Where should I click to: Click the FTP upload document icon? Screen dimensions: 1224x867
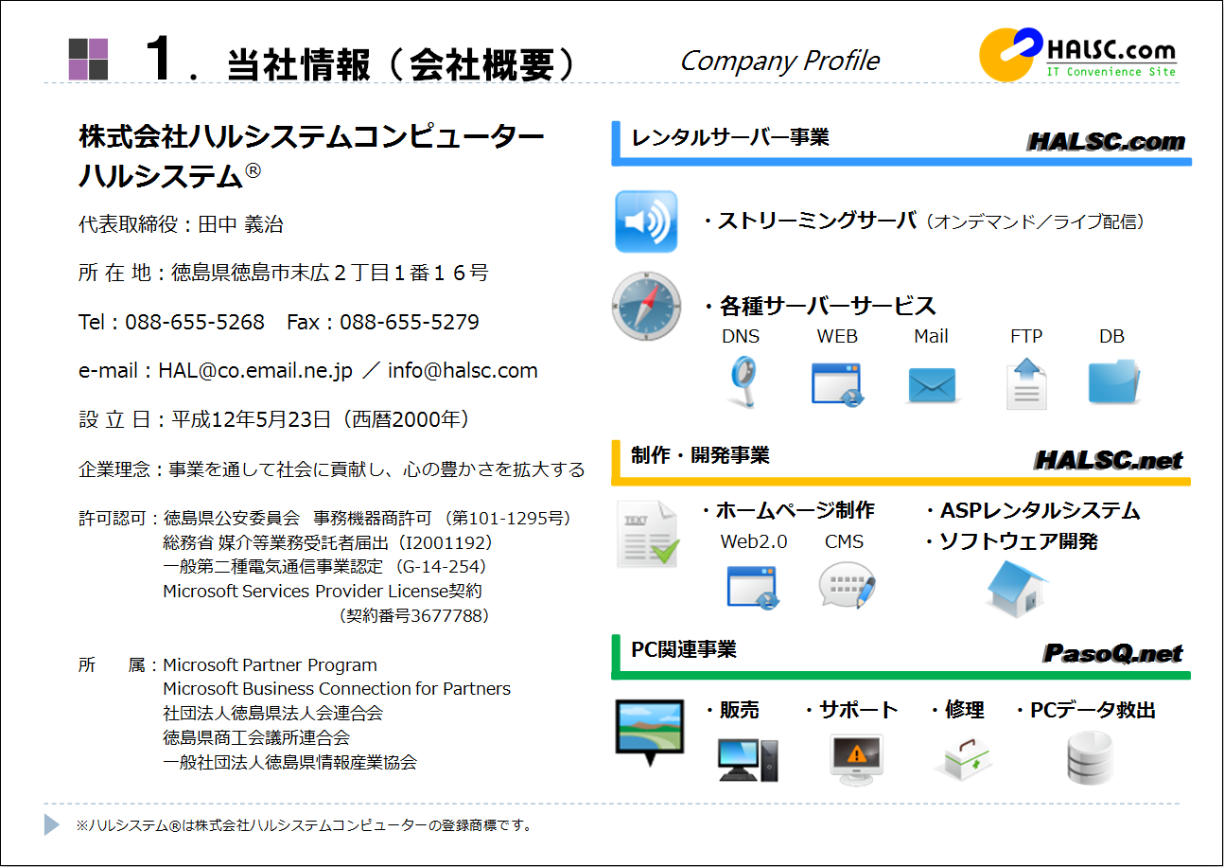1026,382
